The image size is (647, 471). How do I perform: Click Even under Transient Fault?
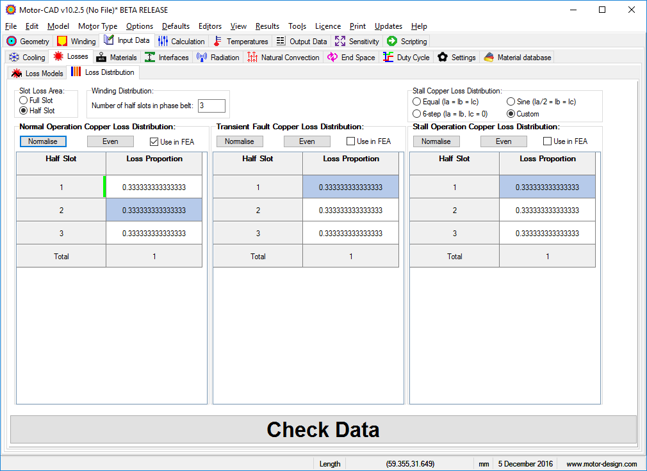(x=307, y=141)
